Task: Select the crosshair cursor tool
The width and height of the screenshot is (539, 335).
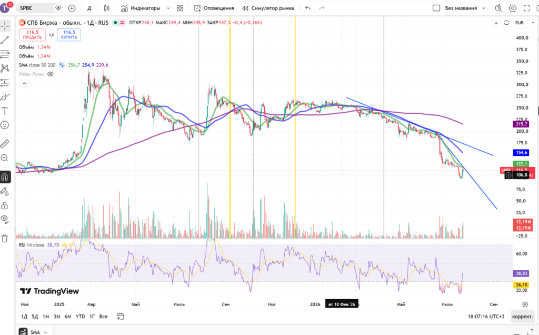Action: click(x=5, y=26)
